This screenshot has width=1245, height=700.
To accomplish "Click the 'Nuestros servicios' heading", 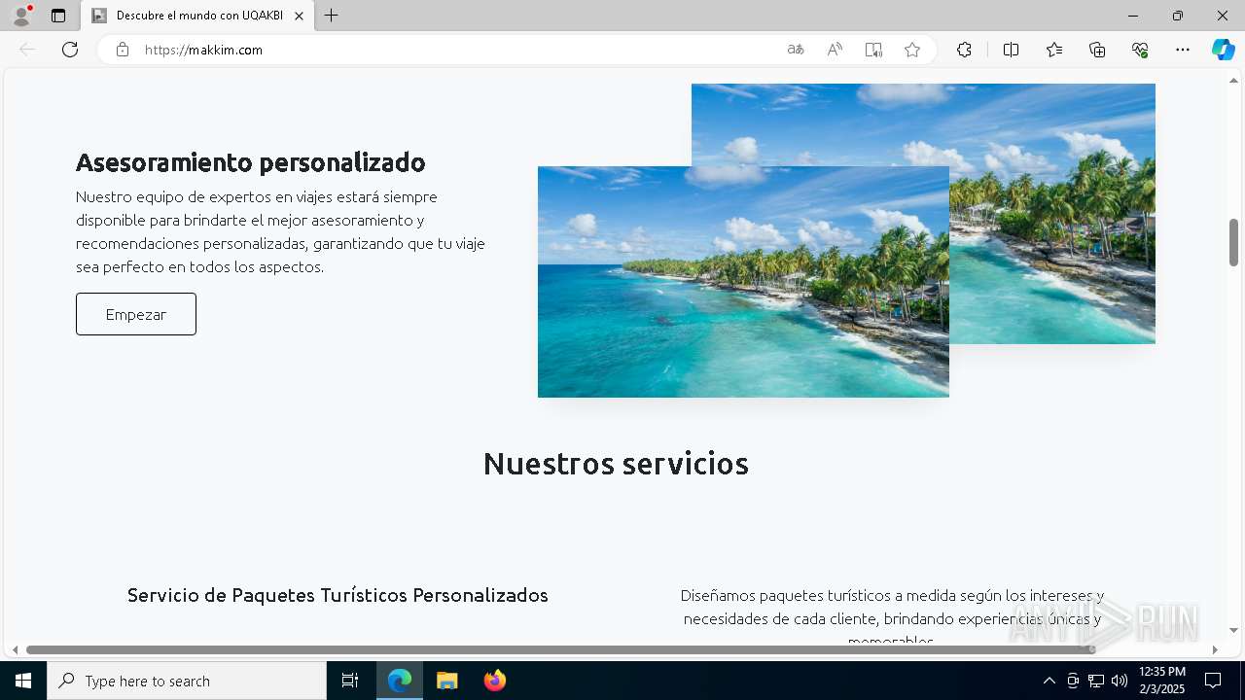I will click(616, 464).
